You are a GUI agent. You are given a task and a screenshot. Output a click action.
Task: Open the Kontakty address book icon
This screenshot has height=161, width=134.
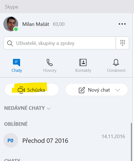pyautogui.click(x=83, y=62)
